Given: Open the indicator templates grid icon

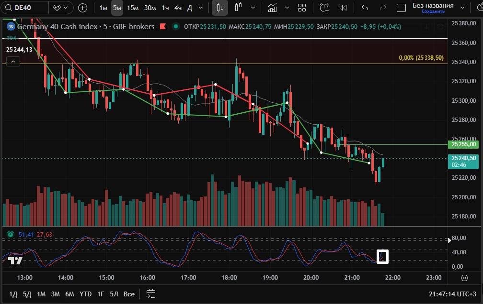Looking at the screenshot, I should 302,8.
